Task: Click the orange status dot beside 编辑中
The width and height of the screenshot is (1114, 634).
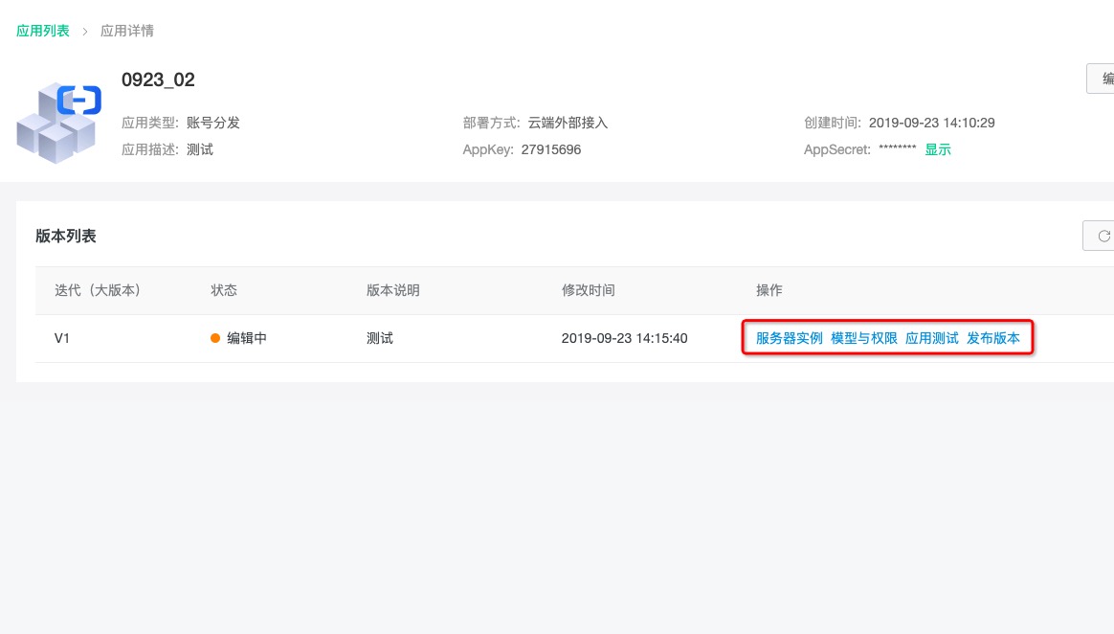Action: tap(215, 338)
